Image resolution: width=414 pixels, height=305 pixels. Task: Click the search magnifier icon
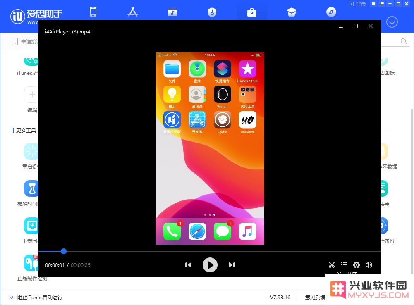pos(403,41)
